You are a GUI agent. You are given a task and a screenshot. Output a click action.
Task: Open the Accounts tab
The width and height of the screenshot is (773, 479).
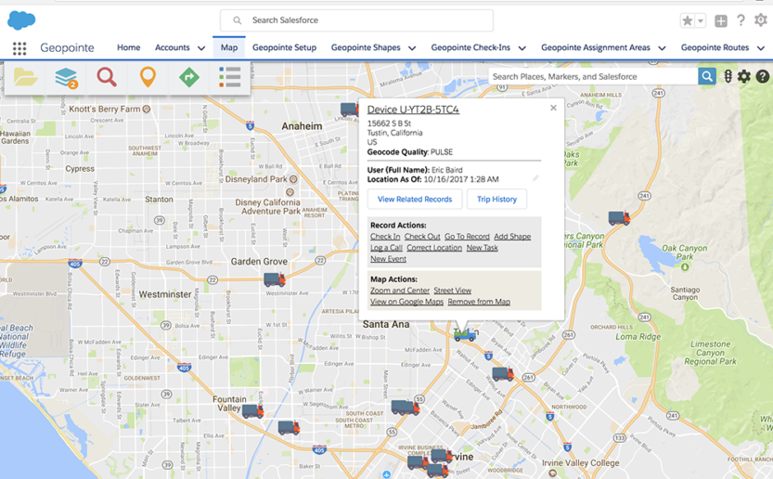coord(172,47)
